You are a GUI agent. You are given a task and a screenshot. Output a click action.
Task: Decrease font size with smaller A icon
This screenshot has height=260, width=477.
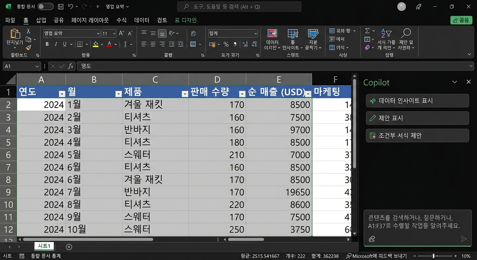130,33
